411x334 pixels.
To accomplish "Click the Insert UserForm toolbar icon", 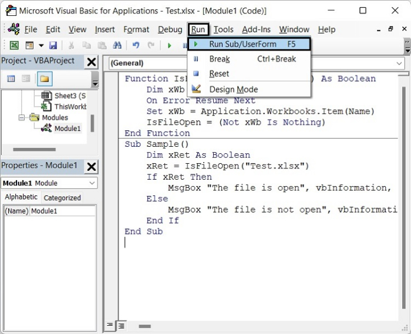I will [29, 45].
